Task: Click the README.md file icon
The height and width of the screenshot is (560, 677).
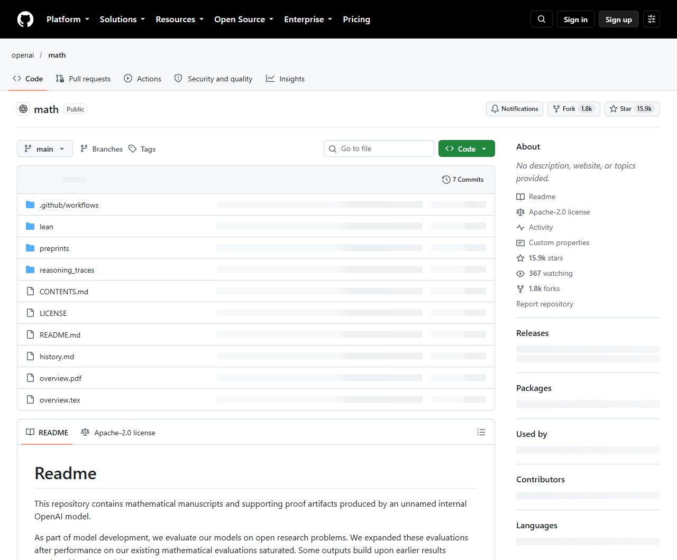Action: (30, 335)
